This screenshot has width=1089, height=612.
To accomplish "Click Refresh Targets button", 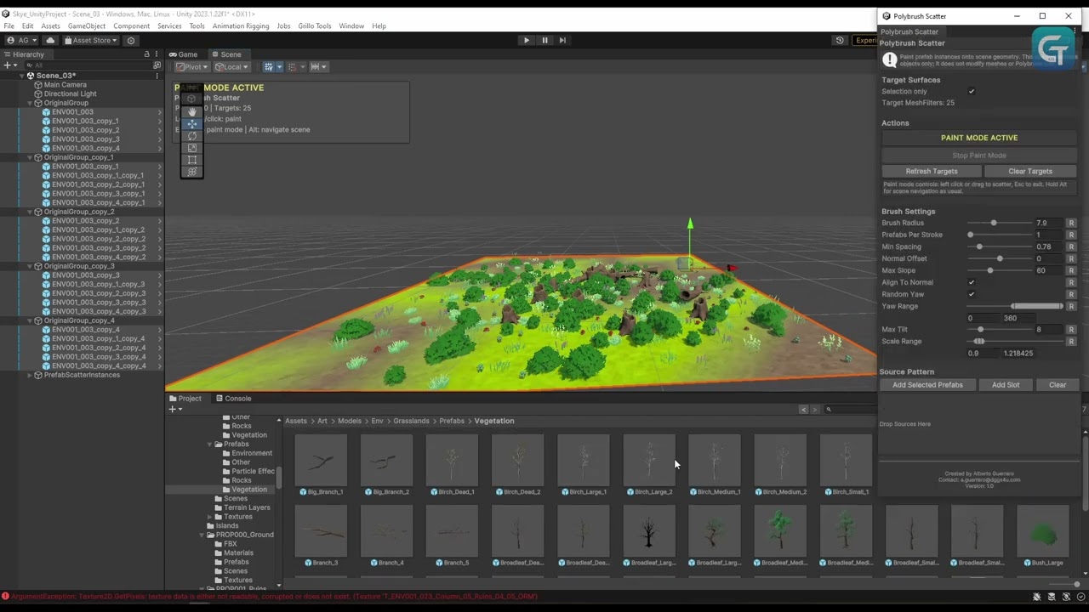I will point(932,171).
